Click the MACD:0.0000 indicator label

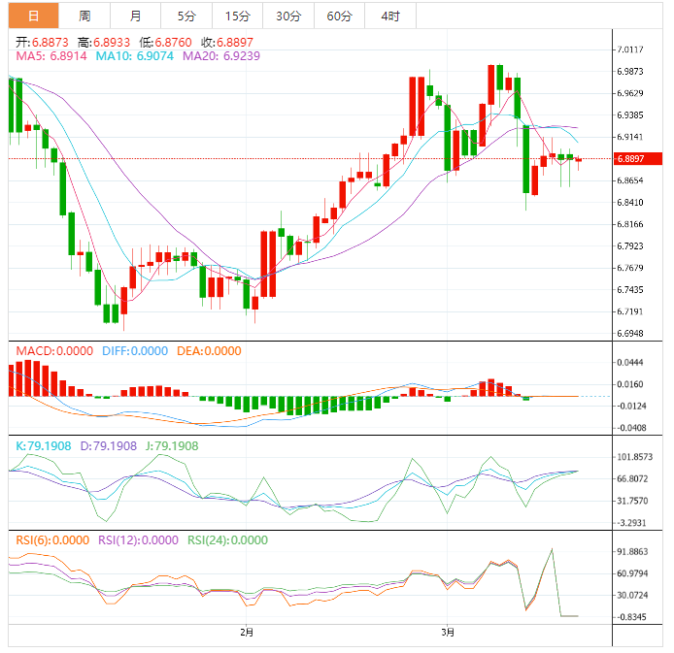click(x=54, y=351)
